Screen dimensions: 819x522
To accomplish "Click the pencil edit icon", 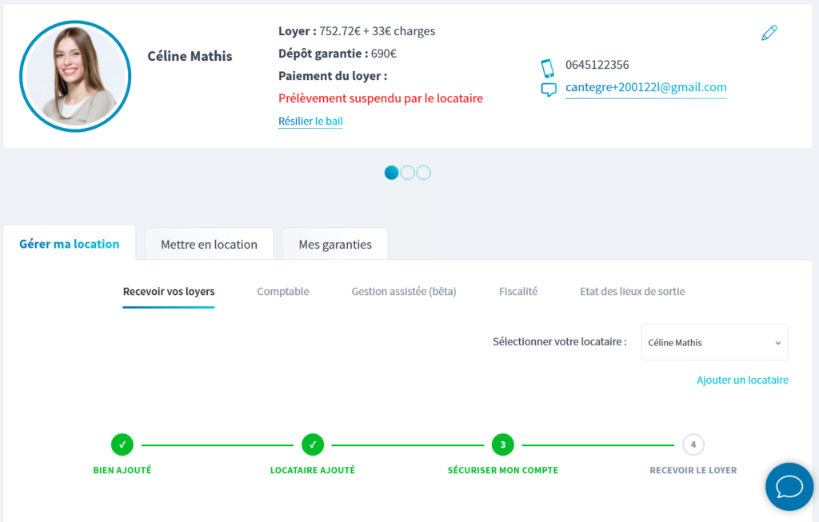I will (x=769, y=33).
